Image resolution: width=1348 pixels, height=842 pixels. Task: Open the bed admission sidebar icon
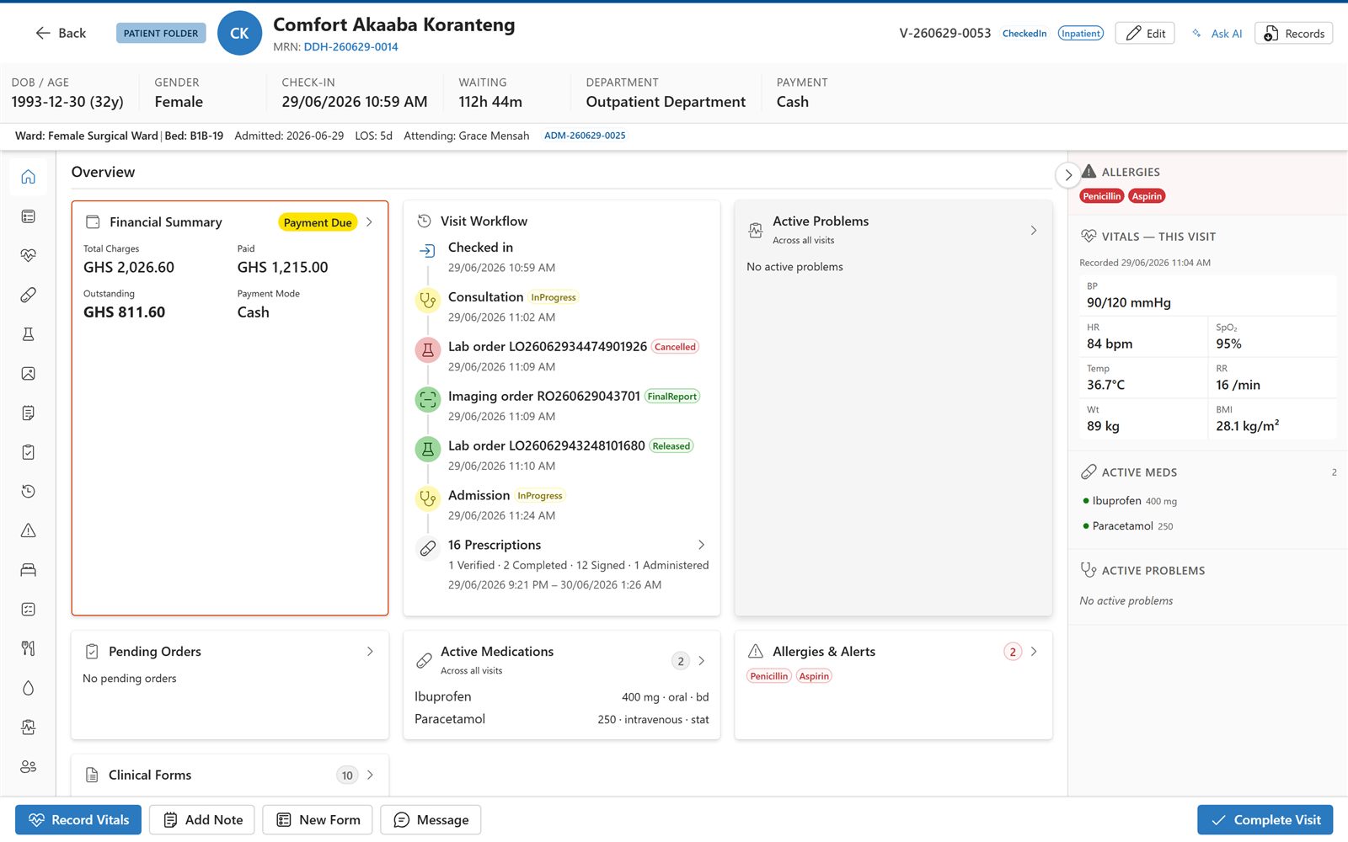point(28,570)
